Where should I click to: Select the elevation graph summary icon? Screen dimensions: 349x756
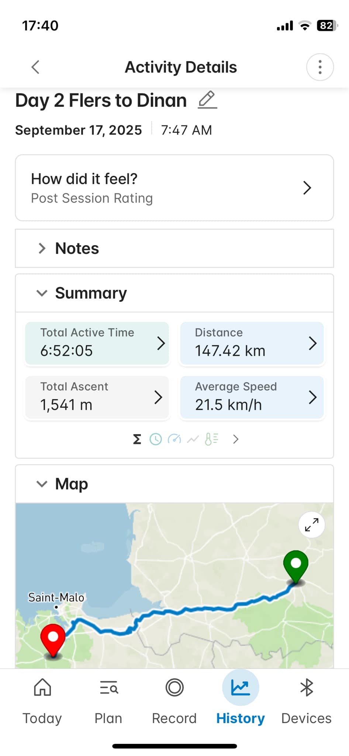pos(193,439)
